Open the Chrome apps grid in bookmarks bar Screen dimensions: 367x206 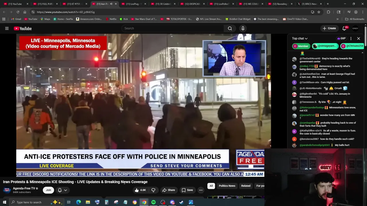4,19
